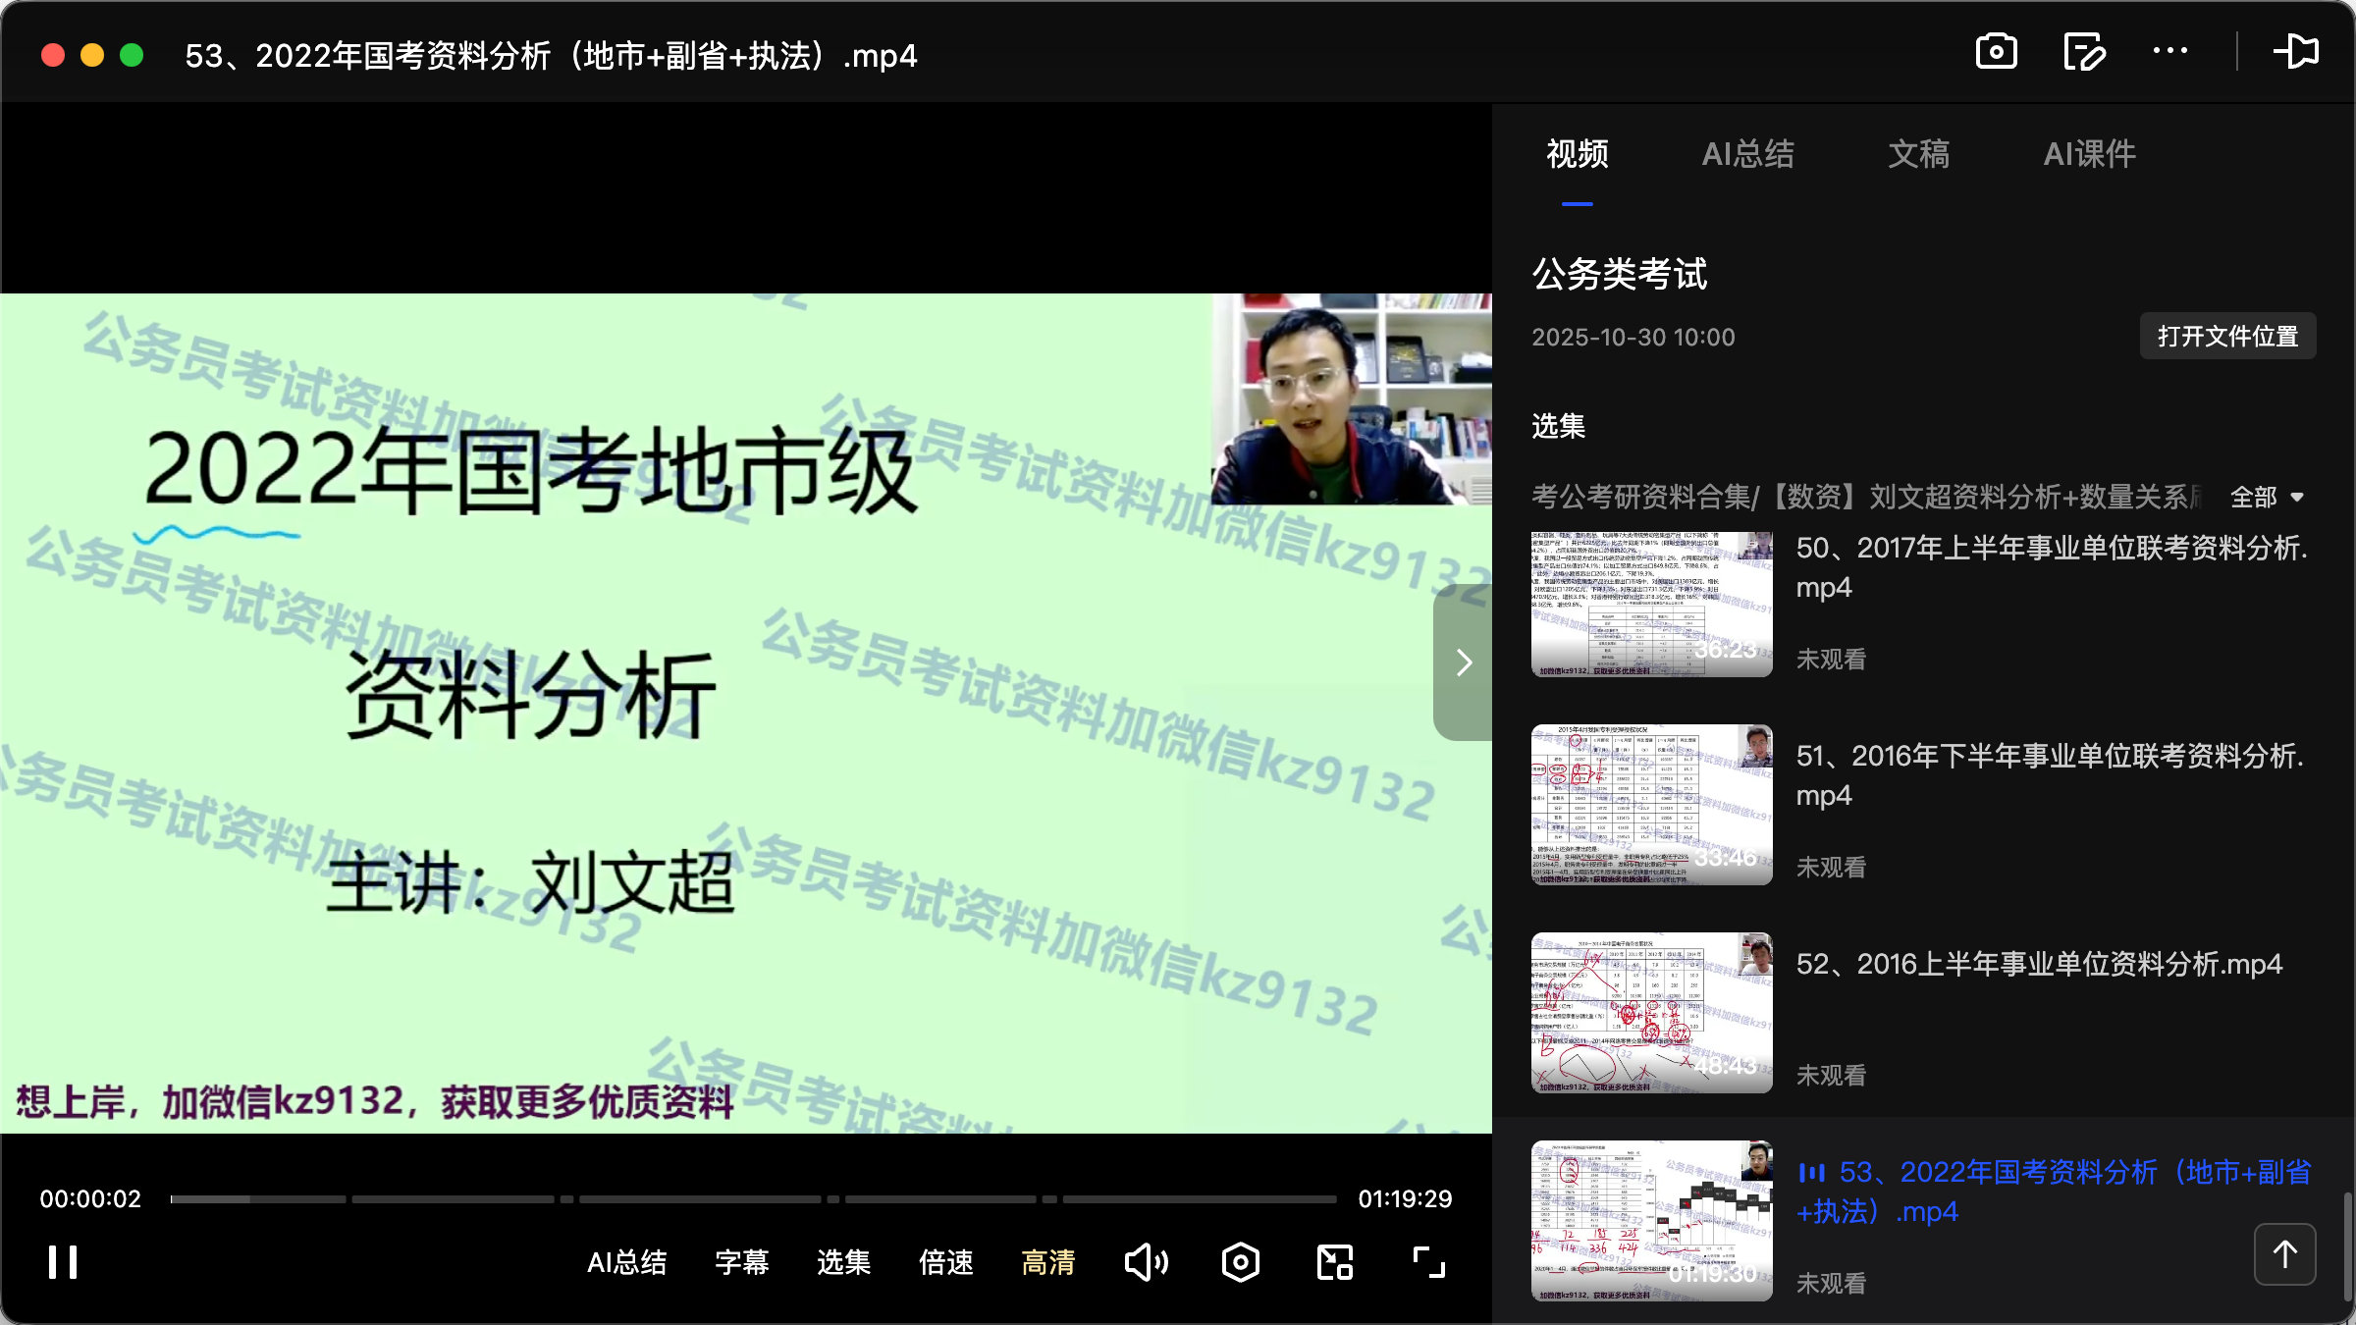This screenshot has width=2356, height=1325.
Task: Activate picture-in-picture mini player icon
Action: (x=1333, y=1262)
